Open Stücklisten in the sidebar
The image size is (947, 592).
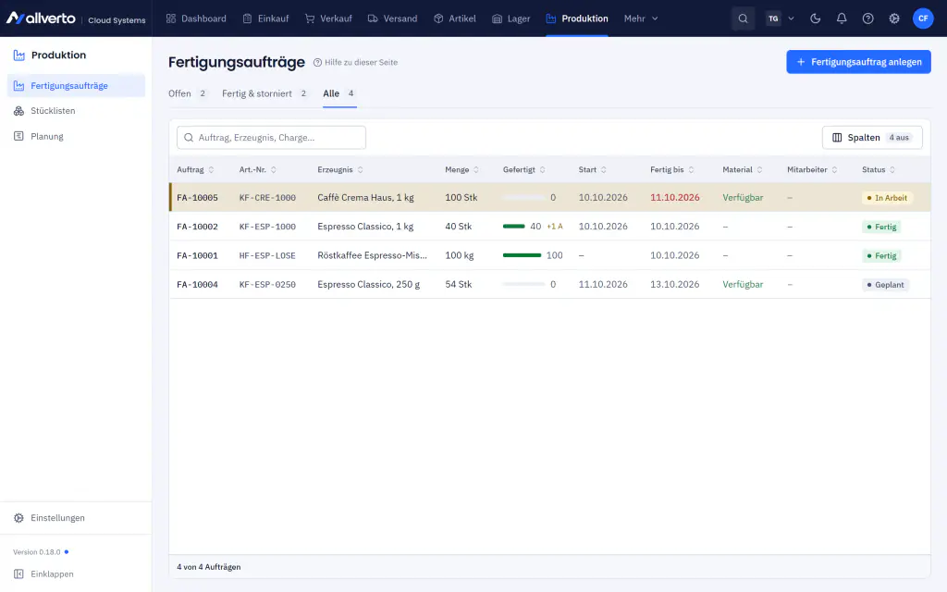(76, 111)
